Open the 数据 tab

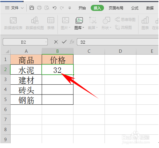(x=150, y=8)
